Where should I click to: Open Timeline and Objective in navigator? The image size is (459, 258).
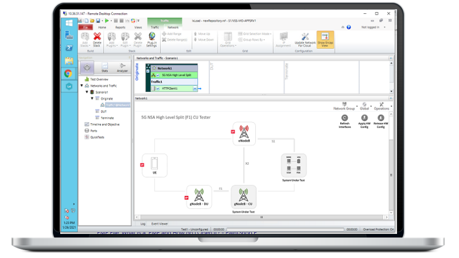(x=104, y=124)
